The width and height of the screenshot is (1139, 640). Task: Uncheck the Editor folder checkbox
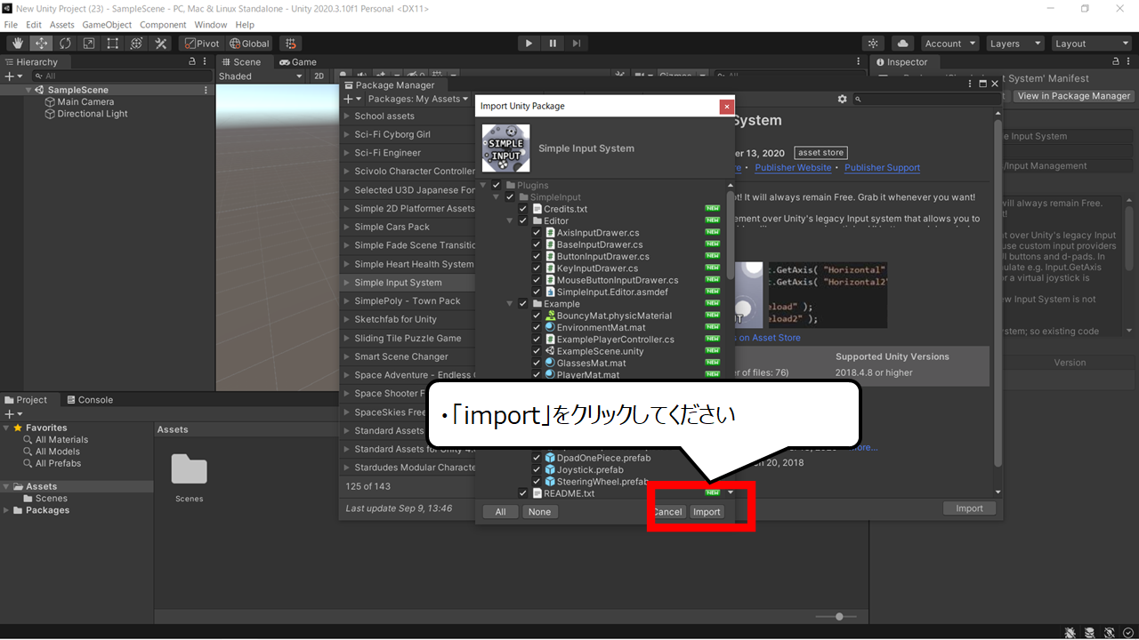coord(523,221)
